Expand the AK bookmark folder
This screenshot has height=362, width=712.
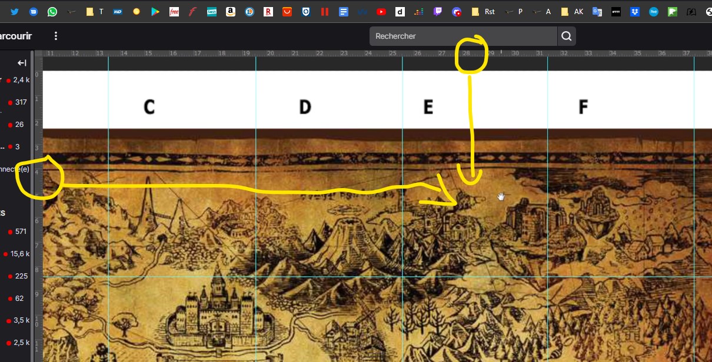pyautogui.click(x=572, y=12)
